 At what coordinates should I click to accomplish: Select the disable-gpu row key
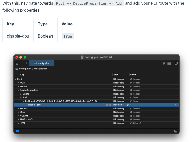[x=34, y=105]
